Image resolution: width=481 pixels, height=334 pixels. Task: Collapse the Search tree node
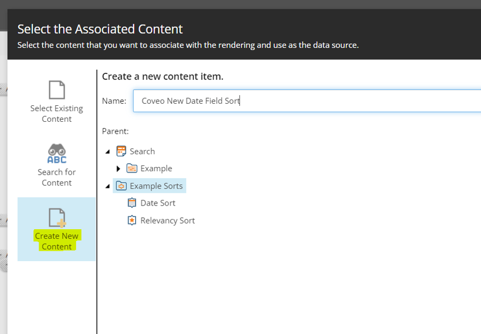pyautogui.click(x=107, y=151)
